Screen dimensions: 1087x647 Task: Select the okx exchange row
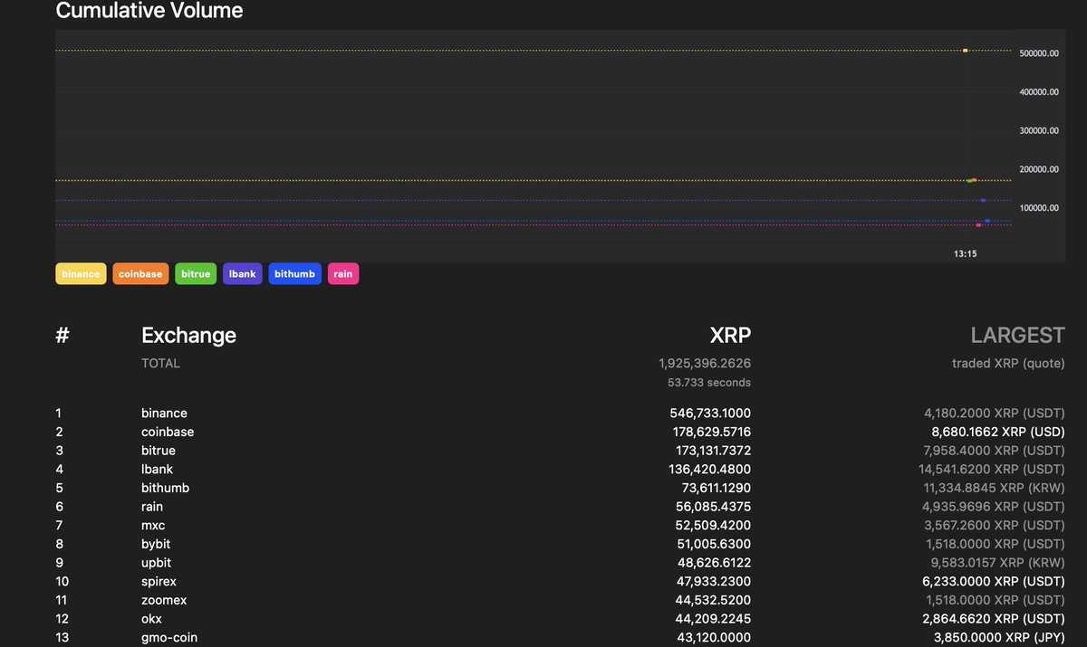click(x=560, y=619)
